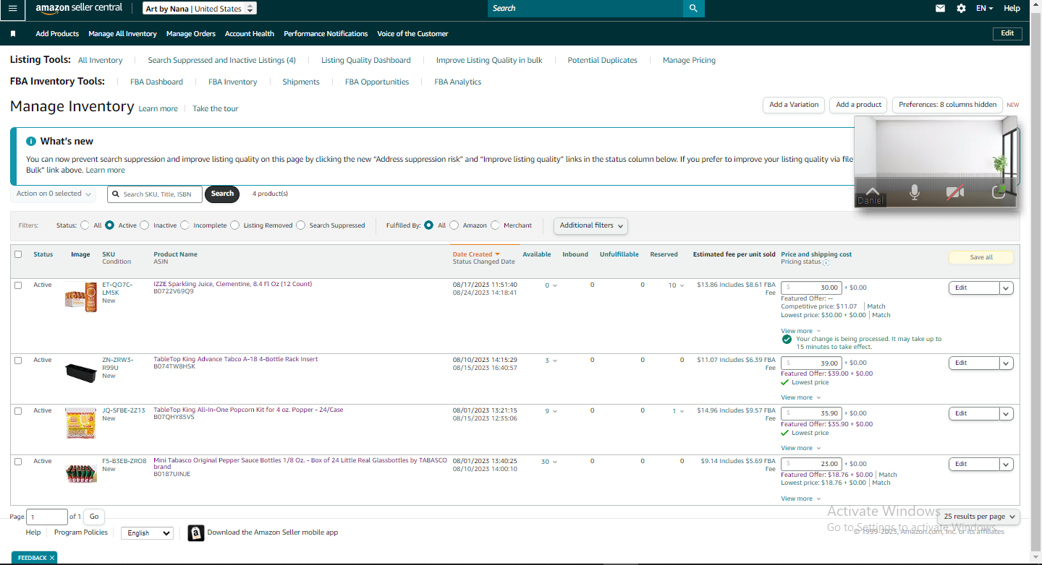Viewport: 1042px width, 565px height.
Task: Open Add Products in the top menu
Action: point(57,34)
